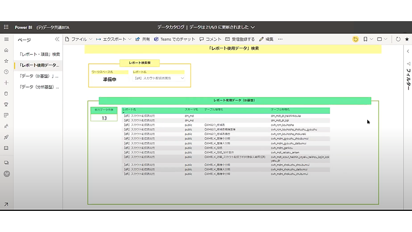The width and height of the screenshot is (412, 232).
Task: Select the 「レポート・項目」検索 page
Action: pos(40,54)
